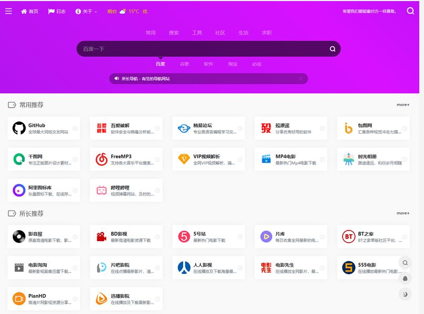This screenshot has height=314, width=424.
Task: Open details arrow on 5号站 card
Action: click(240, 237)
